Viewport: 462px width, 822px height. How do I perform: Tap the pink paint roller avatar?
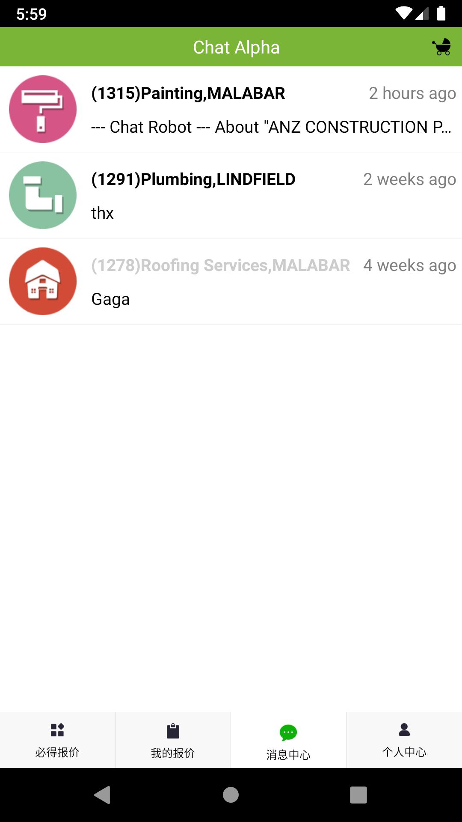pos(43,109)
